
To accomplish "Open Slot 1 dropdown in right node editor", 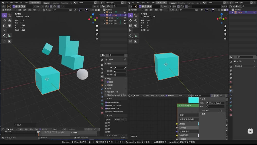I will [x=184, y=96].
